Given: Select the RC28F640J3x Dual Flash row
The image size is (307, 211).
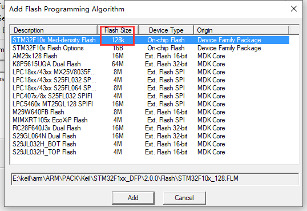Looking at the screenshot, I should coord(150,128).
